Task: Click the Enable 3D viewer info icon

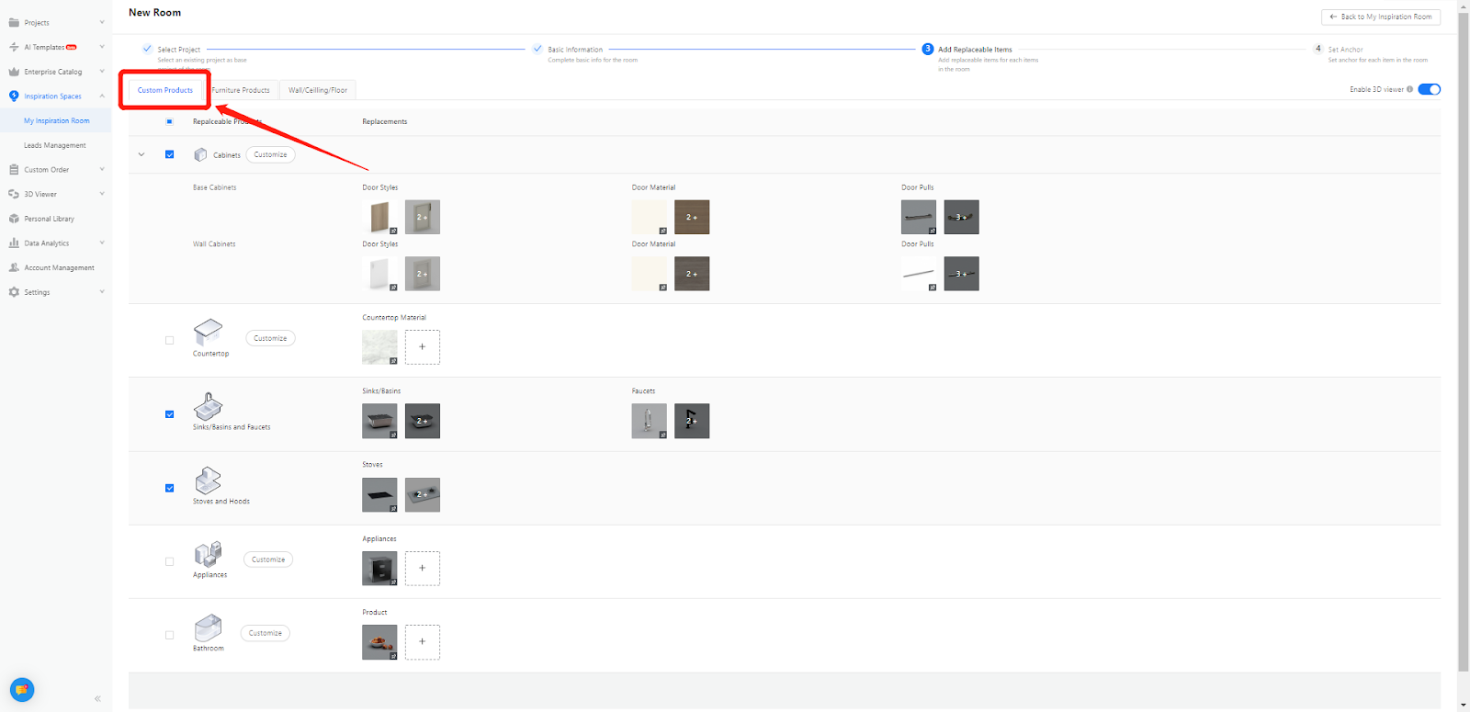Action: [x=1409, y=89]
